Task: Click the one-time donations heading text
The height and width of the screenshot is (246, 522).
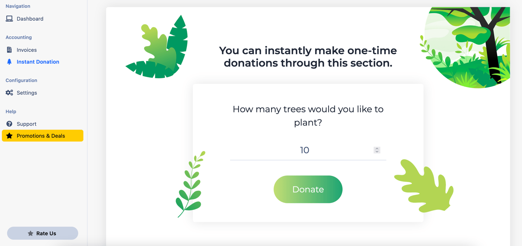Action: [308, 56]
